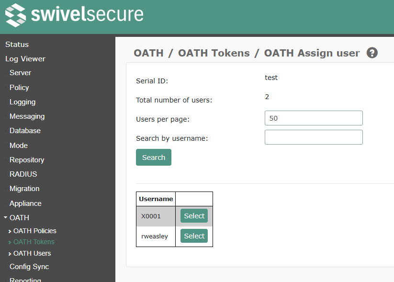Expand the Mode menu
The height and width of the screenshot is (282, 394).
tap(19, 146)
